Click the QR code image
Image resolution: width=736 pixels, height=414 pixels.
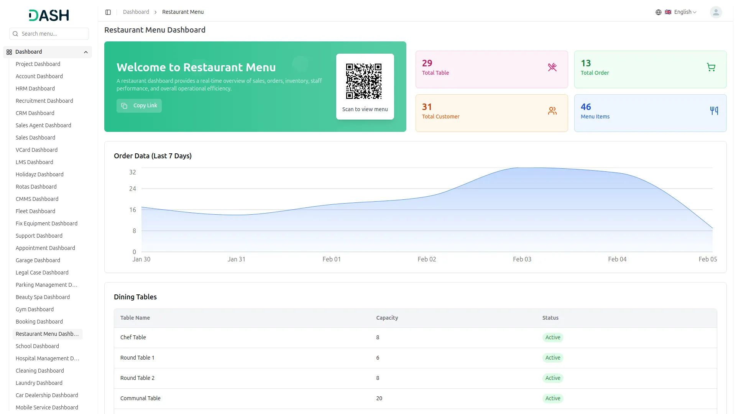363,81
